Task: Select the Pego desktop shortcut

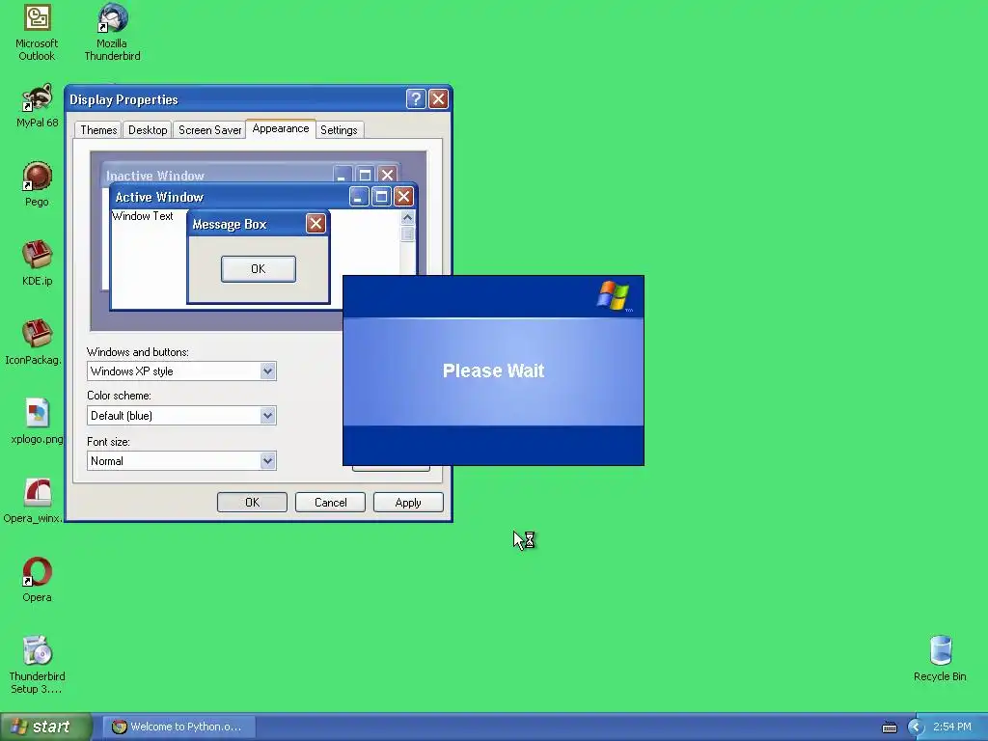Action: pyautogui.click(x=37, y=184)
